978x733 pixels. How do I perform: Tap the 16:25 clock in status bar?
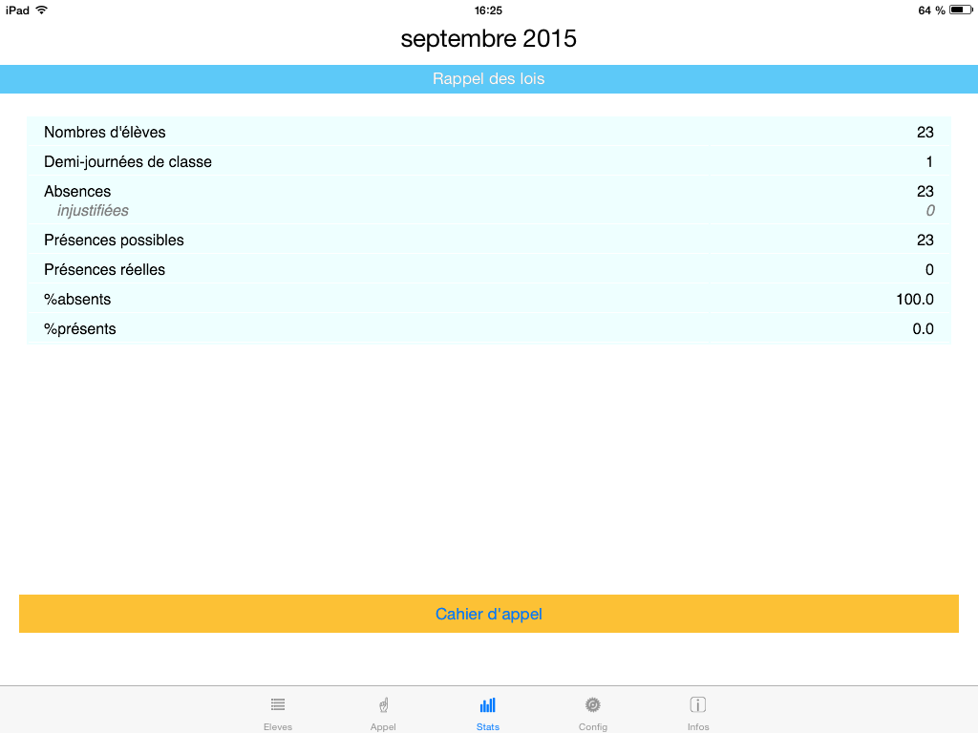click(x=488, y=10)
